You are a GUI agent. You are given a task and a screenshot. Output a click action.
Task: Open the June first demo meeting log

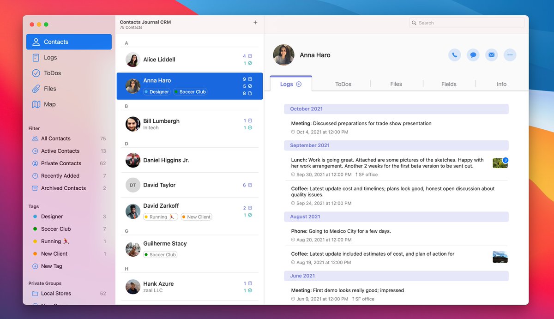pos(396,295)
